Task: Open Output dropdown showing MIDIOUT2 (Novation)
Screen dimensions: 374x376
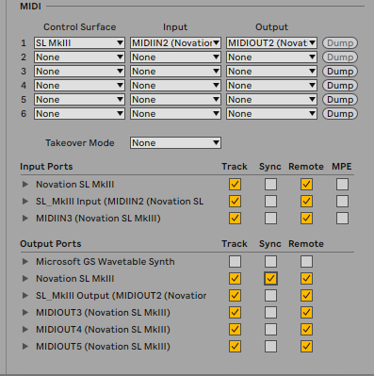Action: pos(271,43)
